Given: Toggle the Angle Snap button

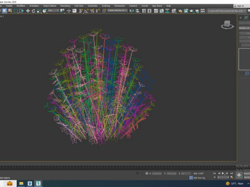Looking at the screenshot, I should pos(86,11).
